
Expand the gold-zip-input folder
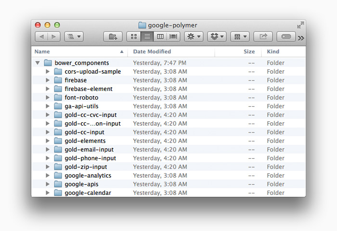pos(48,167)
